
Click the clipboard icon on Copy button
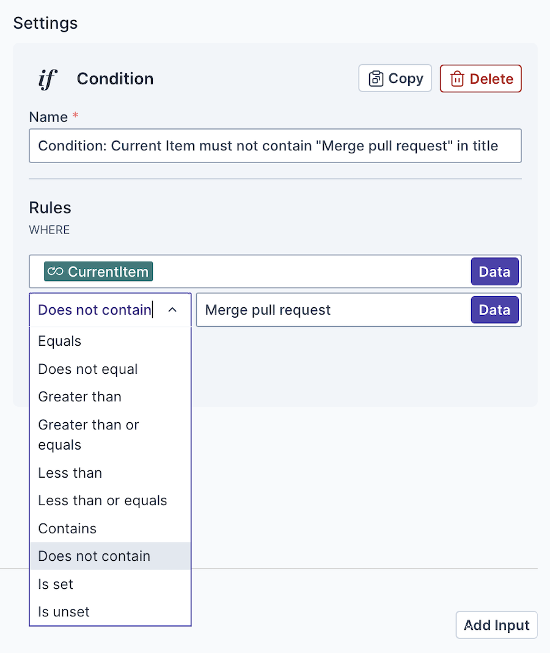coord(375,79)
